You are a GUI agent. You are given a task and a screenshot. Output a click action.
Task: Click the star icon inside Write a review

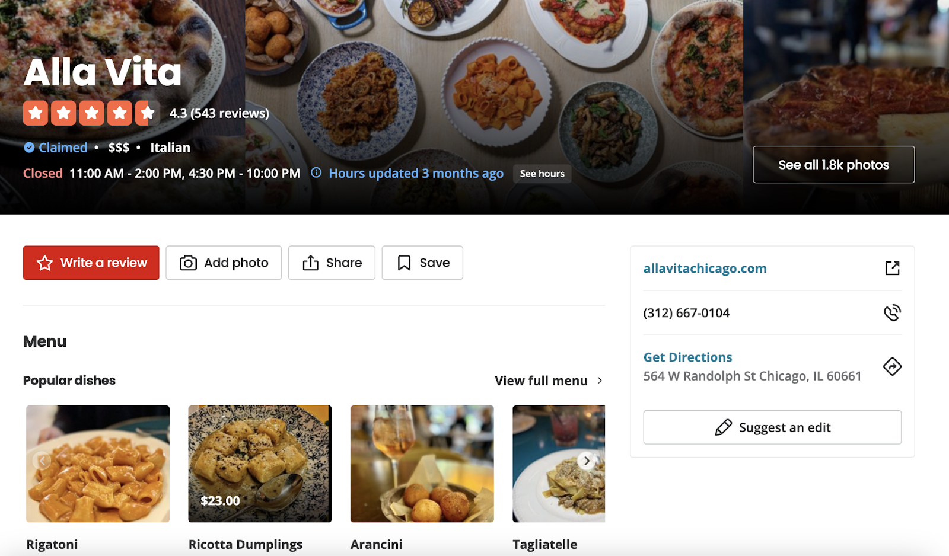[44, 263]
